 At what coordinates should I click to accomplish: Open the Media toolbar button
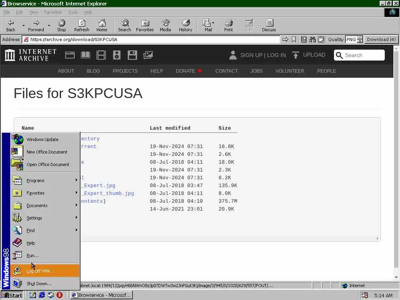pos(165,25)
